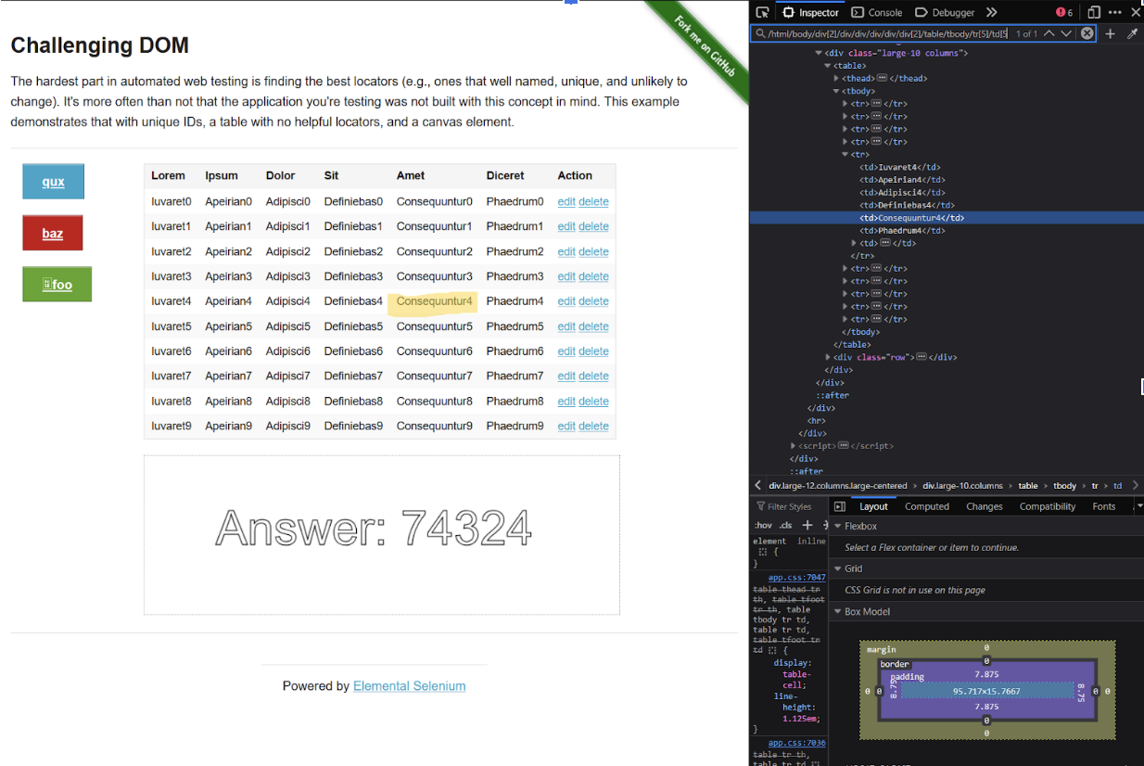The width and height of the screenshot is (1144, 766).
Task: Click the red baz button
Action: click(53, 233)
